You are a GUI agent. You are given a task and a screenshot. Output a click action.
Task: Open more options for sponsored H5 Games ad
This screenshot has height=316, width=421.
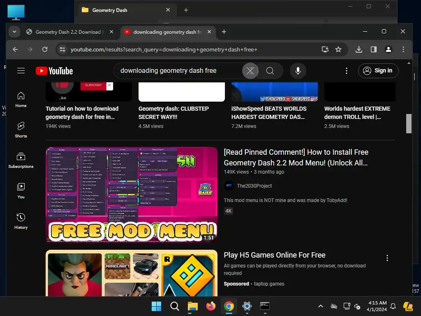click(387, 258)
